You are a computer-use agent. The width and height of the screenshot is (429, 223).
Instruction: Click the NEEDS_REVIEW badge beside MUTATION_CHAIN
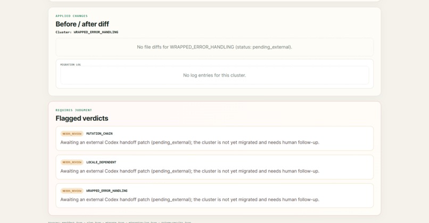point(72,134)
